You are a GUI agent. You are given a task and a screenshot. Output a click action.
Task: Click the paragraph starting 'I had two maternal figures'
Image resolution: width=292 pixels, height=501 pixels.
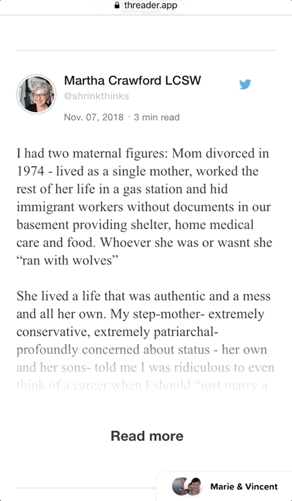(144, 207)
